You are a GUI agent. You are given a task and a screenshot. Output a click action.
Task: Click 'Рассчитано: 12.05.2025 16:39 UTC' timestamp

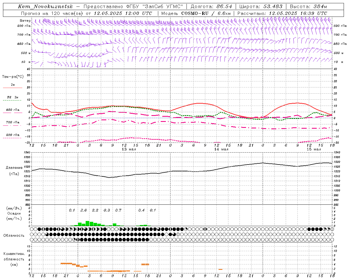(x=282, y=13)
